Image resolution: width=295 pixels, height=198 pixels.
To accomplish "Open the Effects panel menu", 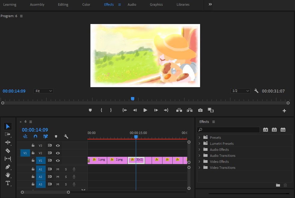I will 214,122.
